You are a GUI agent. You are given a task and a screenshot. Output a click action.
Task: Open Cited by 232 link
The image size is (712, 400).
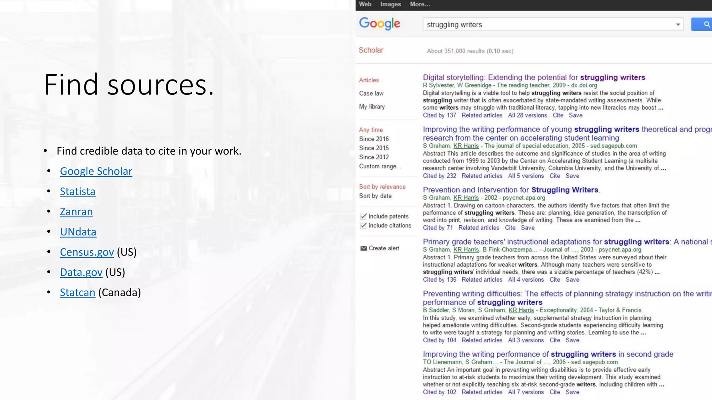pyautogui.click(x=439, y=176)
